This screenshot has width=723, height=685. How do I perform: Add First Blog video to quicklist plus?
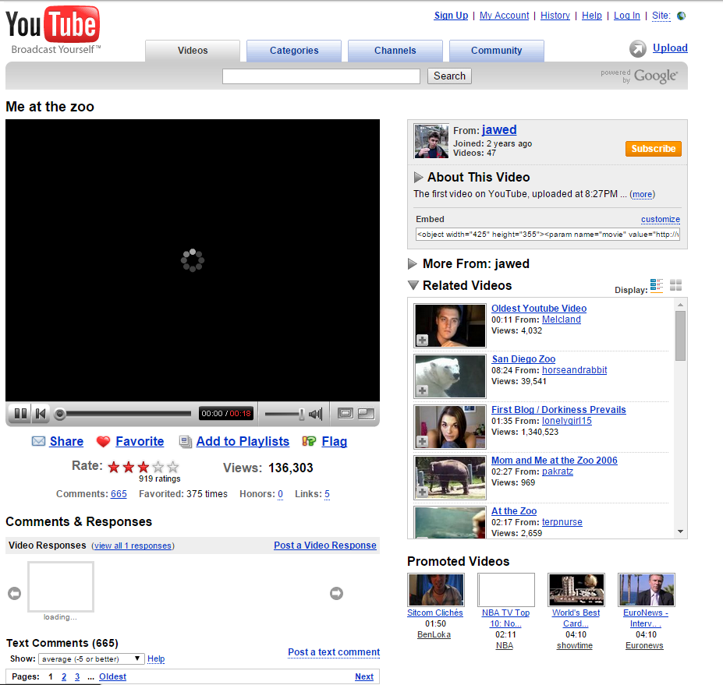click(422, 441)
